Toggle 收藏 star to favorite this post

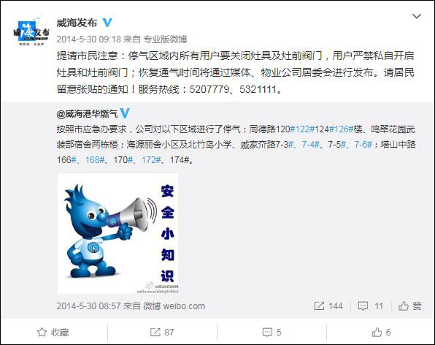point(53,333)
